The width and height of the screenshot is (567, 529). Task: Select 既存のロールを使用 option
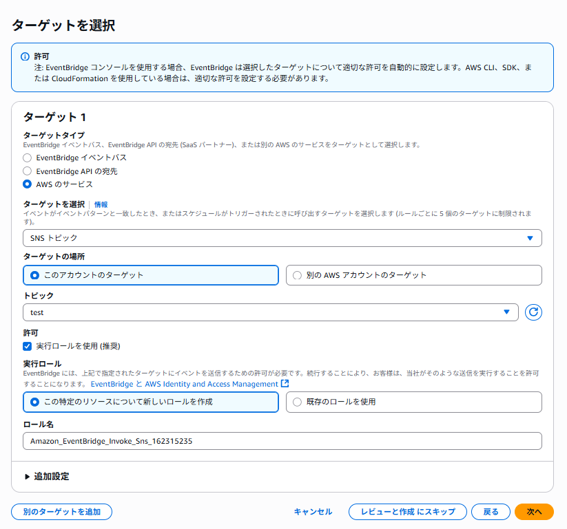click(413, 402)
